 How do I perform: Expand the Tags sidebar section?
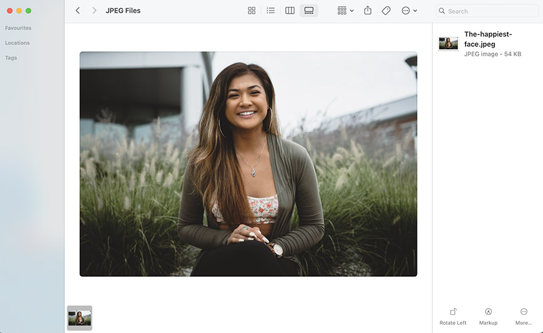coord(11,58)
